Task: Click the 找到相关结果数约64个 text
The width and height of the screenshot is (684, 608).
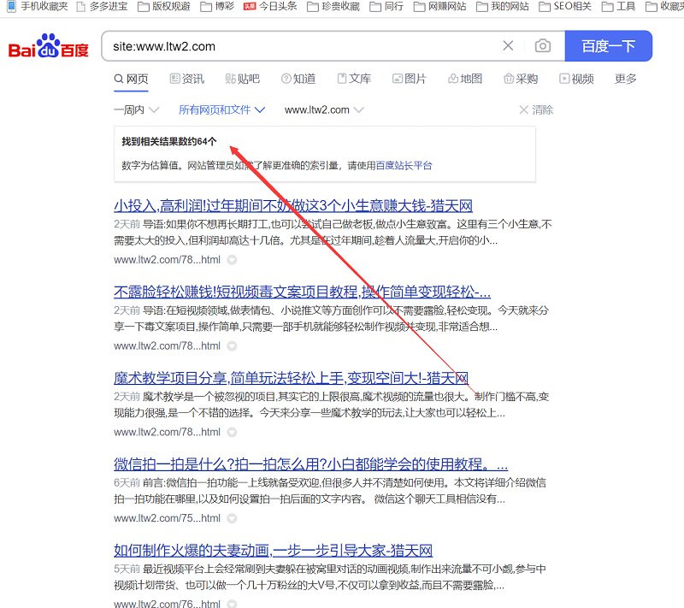Action: [168, 142]
